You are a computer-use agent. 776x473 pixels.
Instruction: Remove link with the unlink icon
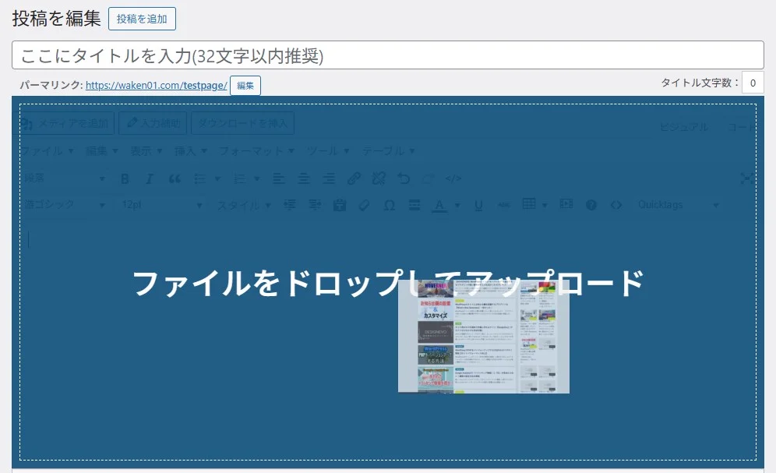(379, 178)
